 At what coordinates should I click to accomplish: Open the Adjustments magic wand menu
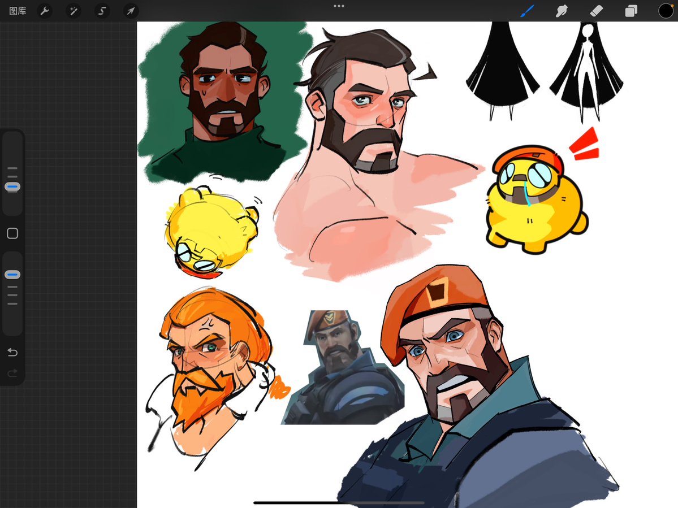point(74,11)
